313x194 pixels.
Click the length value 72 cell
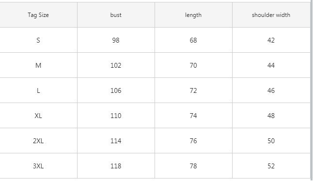[x=193, y=90]
